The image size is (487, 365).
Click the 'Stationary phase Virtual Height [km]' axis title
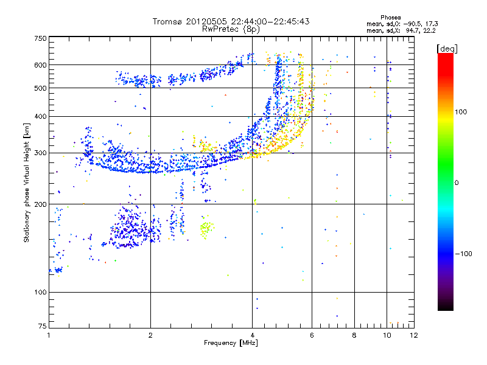(x=26, y=182)
